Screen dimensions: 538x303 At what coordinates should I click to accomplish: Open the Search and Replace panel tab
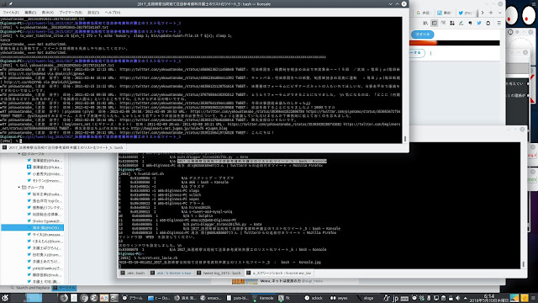click(x=30, y=288)
